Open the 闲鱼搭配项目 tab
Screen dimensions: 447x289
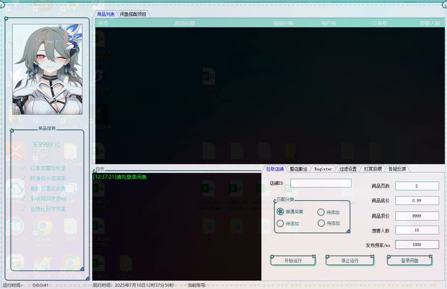133,14
